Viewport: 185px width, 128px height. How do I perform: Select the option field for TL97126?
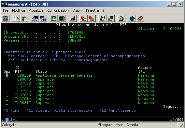click(7, 91)
